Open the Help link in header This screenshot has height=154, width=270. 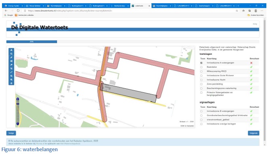[x=255, y=24]
